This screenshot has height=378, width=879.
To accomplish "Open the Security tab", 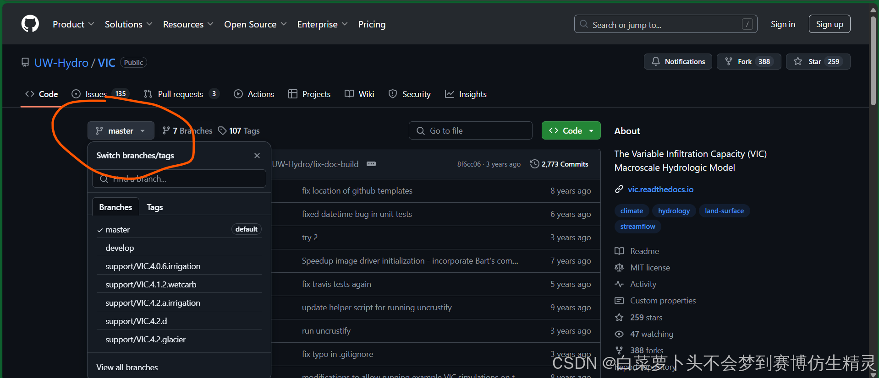I will (x=410, y=94).
